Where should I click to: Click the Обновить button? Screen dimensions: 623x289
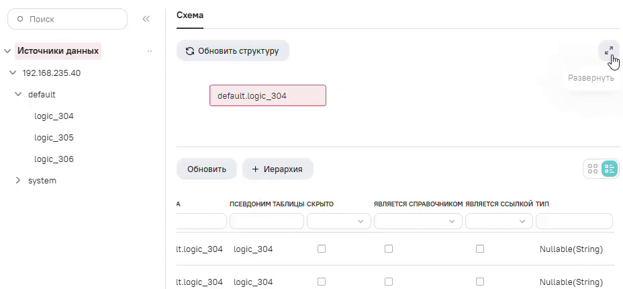206,169
